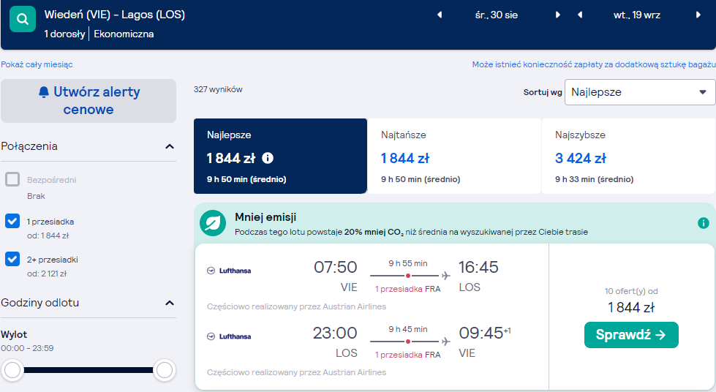Uncheck the 1 przesiadka checkbox
This screenshot has width=716, height=392.
pyautogui.click(x=12, y=221)
